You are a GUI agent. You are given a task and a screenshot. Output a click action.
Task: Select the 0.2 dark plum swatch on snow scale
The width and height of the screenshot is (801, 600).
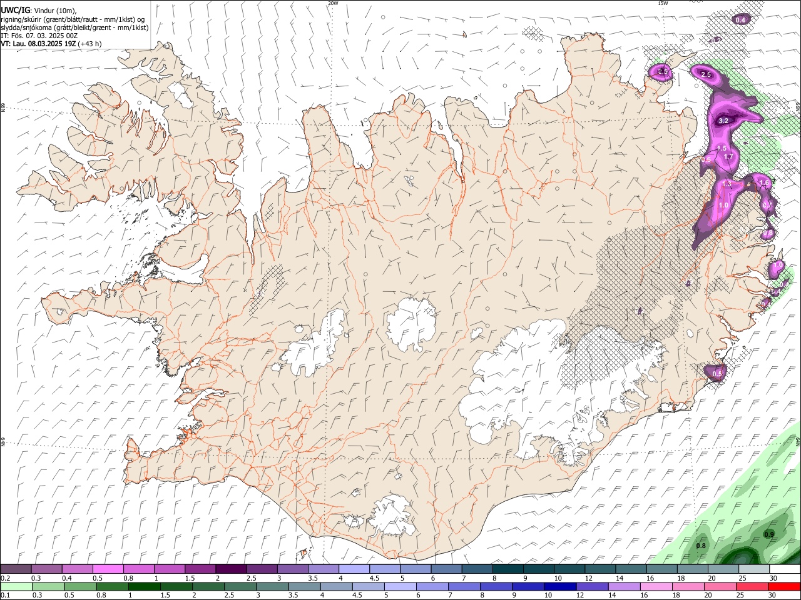pos(16,569)
